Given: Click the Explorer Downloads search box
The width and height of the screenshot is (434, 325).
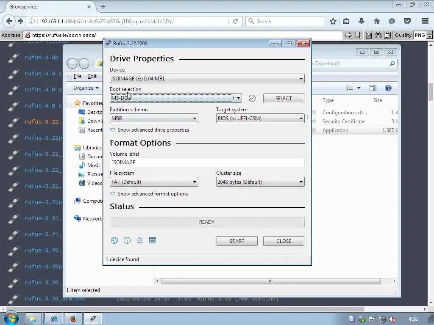Looking at the screenshot, I should click(x=354, y=63).
